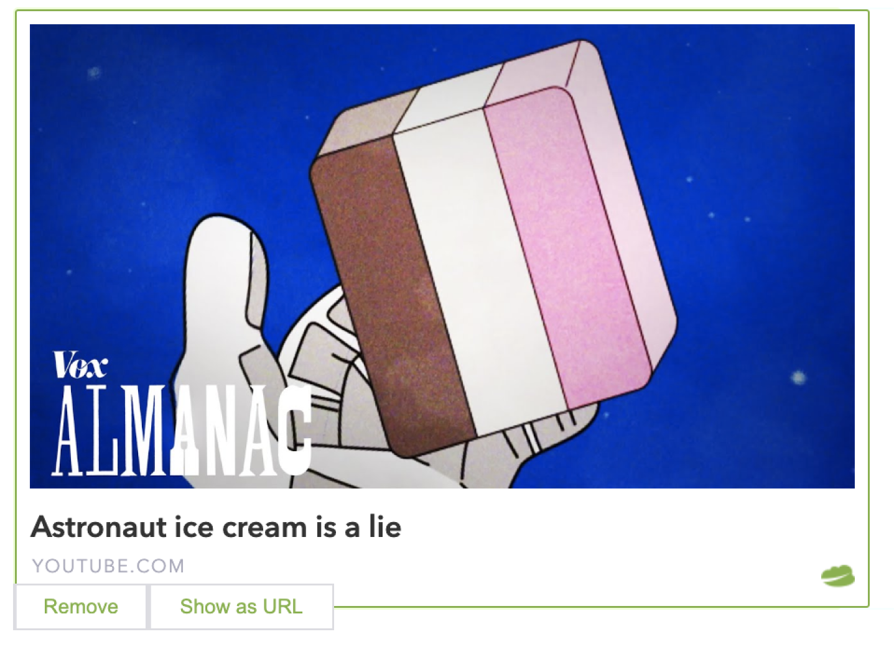Screen dimensions: 894x647
Task: Click the Remove button
Action: click(80, 607)
